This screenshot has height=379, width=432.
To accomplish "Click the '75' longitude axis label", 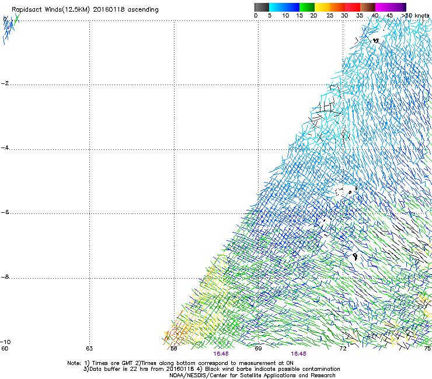I will (427, 349).
